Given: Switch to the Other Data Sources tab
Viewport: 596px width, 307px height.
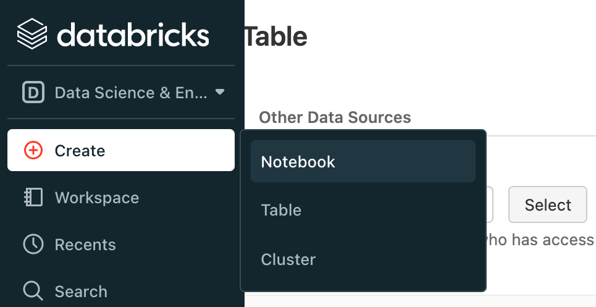Looking at the screenshot, I should tap(335, 117).
